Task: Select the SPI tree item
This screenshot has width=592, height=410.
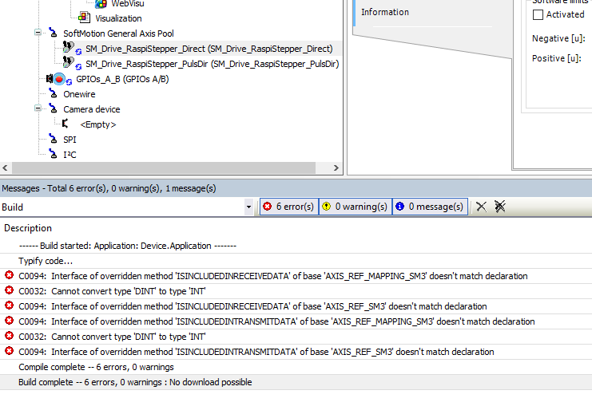Action: (x=70, y=140)
